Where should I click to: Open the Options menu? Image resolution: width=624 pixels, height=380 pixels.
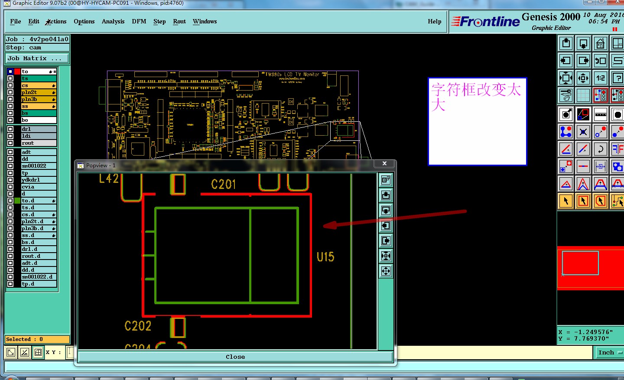(x=84, y=22)
